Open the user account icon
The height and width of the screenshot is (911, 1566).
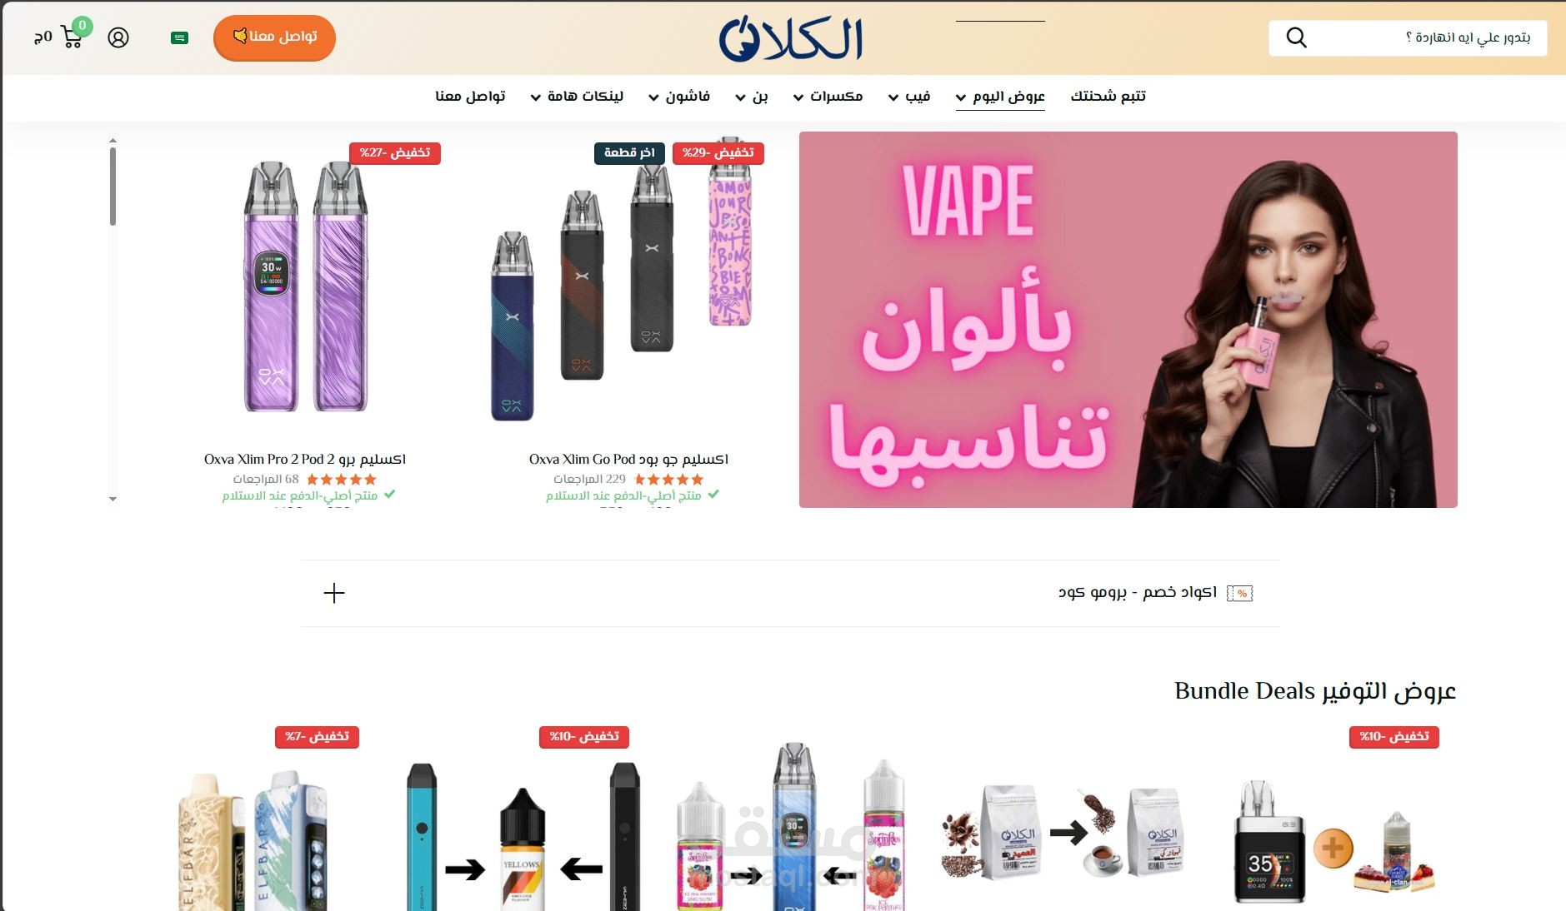(x=118, y=37)
